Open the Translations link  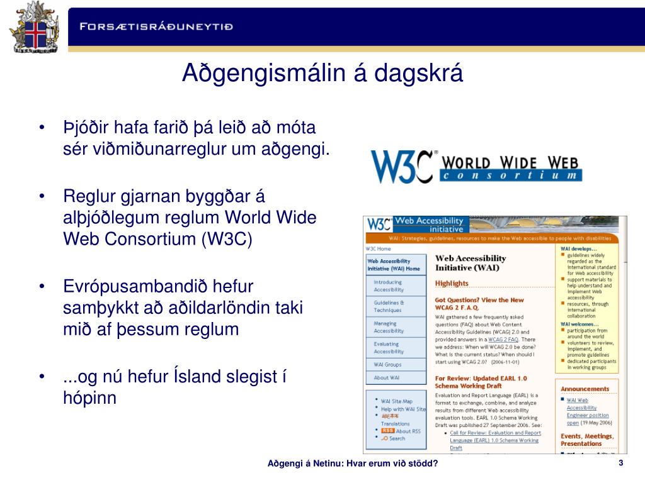(x=396, y=423)
